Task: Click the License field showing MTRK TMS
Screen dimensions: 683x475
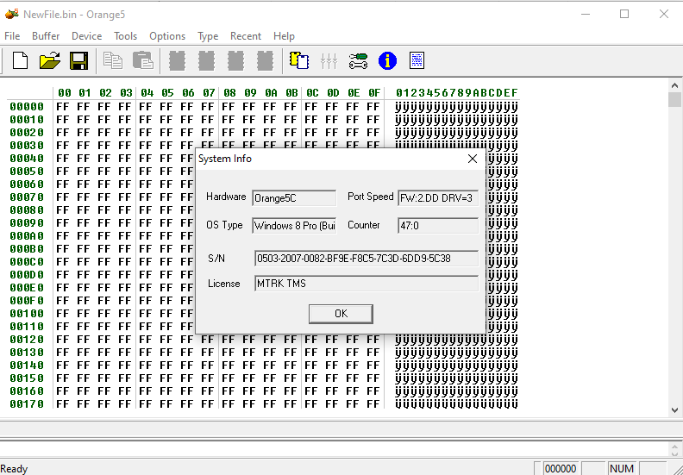Action: pos(366,284)
